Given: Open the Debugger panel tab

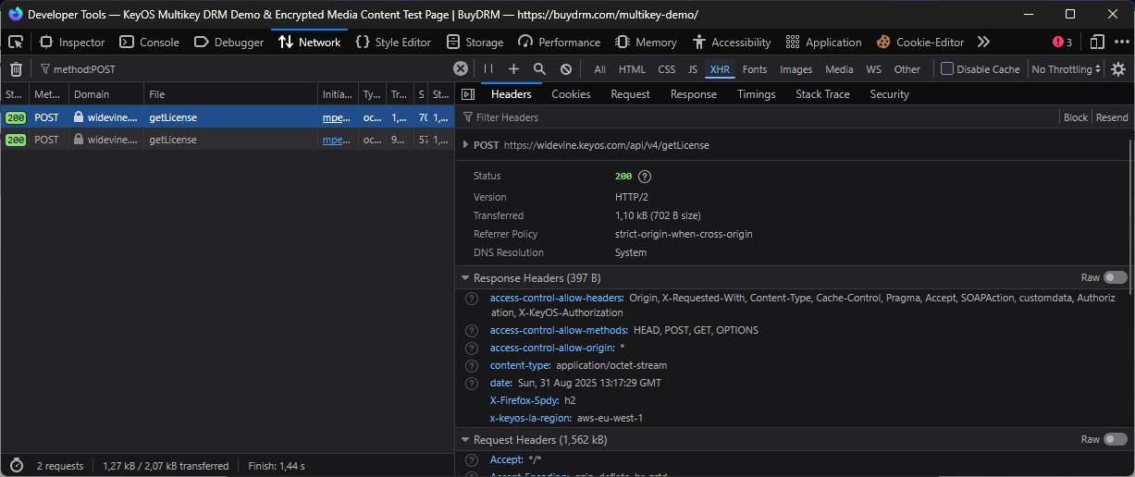Looking at the screenshot, I should [x=228, y=42].
